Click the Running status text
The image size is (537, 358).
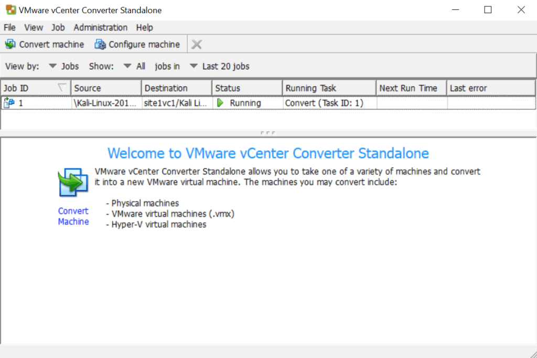(245, 103)
